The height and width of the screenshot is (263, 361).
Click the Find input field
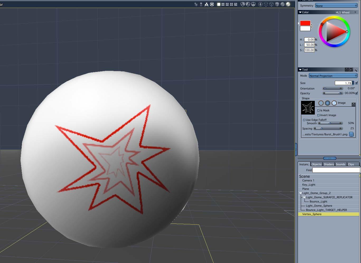(336, 170)
